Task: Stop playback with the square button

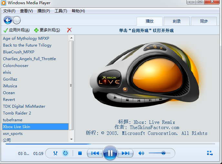Action: (80, 153)
